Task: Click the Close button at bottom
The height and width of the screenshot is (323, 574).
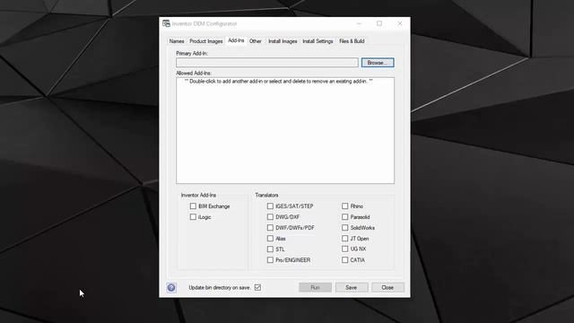Action: point(387,287)
